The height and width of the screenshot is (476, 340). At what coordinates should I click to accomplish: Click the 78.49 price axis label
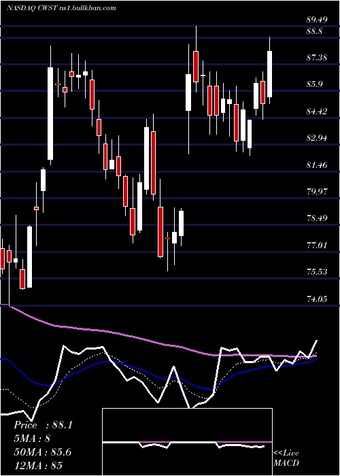[x=317, y=218]
